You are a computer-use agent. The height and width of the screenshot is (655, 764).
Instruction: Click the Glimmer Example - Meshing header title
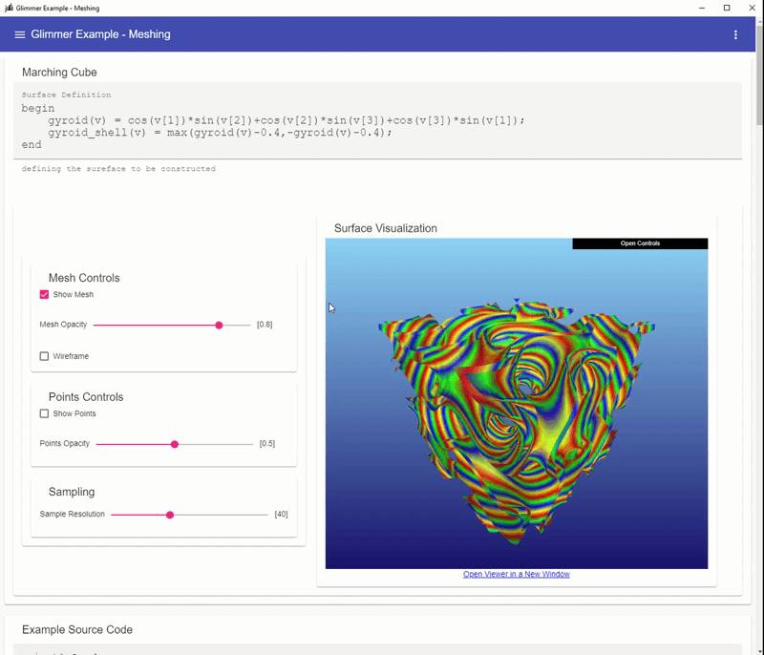100,35
